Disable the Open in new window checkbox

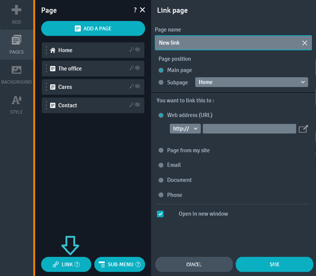[x=160, y=214]
